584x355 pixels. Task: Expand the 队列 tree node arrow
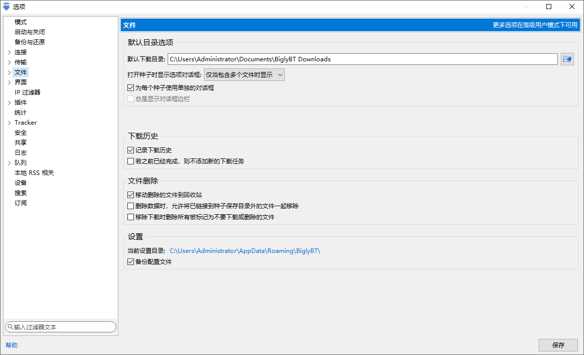(9, 162)
